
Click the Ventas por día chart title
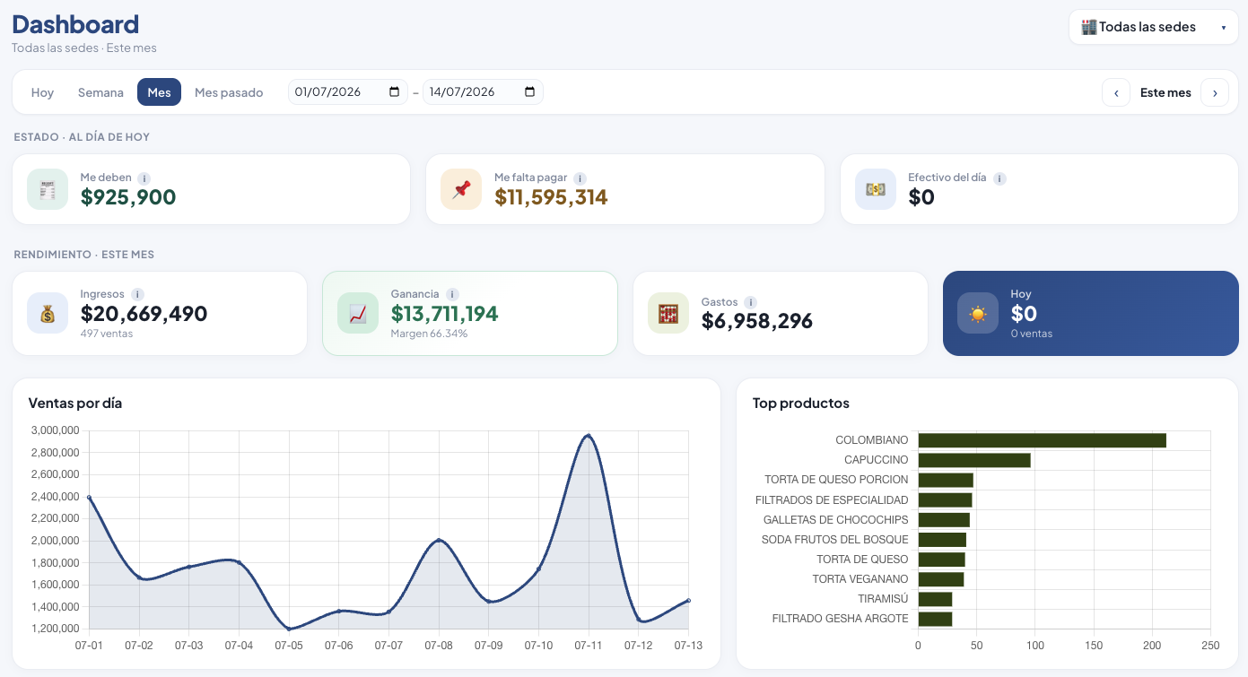coord(75,404)
